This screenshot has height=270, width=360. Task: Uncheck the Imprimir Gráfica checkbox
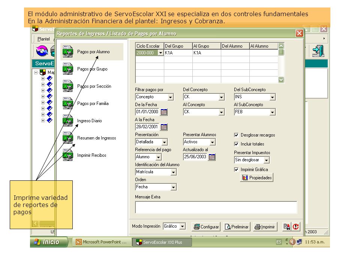236,169
